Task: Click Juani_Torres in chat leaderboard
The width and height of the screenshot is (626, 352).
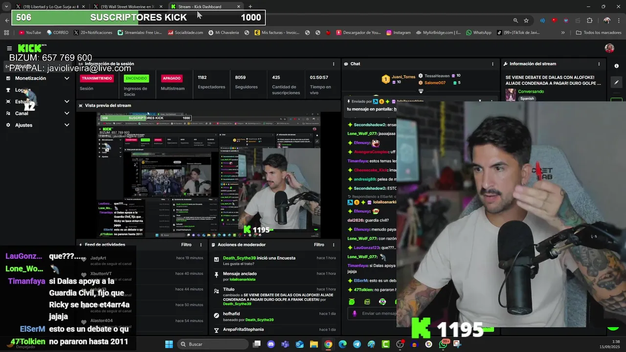Action: click(x=403, y=77)
